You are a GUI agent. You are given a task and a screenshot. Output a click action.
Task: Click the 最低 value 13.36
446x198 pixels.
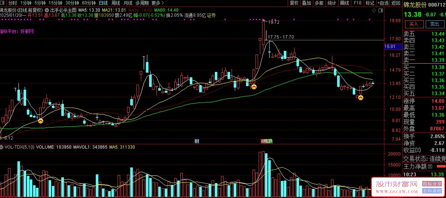[x=438, y=115]
